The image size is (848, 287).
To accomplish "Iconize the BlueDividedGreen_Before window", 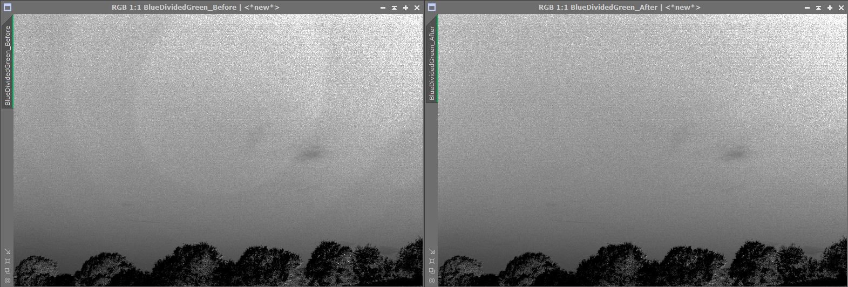I will coord(383,8).
